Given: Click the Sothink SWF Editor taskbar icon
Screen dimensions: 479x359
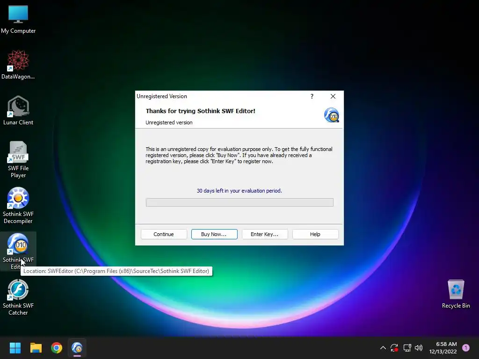Looking at the screenshot, I should point(77,348).
